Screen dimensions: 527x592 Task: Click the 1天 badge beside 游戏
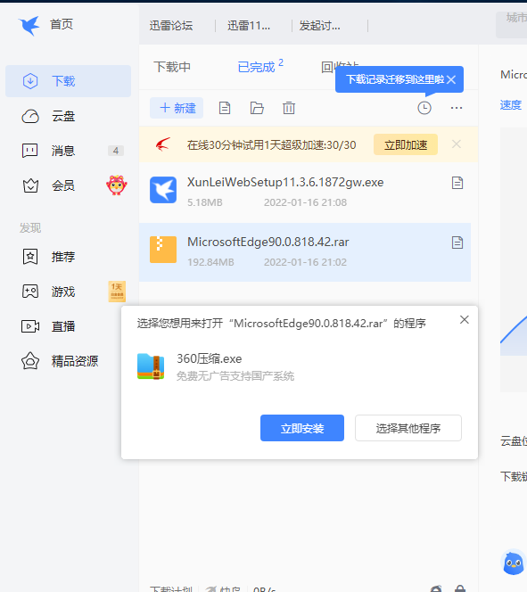pos(117,292)
